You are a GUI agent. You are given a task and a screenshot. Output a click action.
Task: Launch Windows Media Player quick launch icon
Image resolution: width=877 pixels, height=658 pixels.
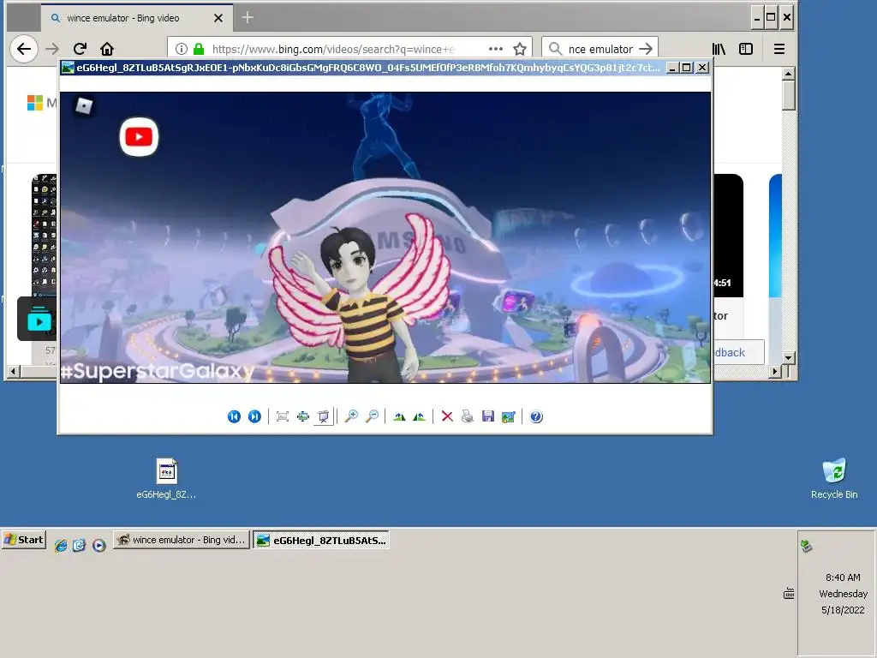pyautogui.click(x=99, y=545)
